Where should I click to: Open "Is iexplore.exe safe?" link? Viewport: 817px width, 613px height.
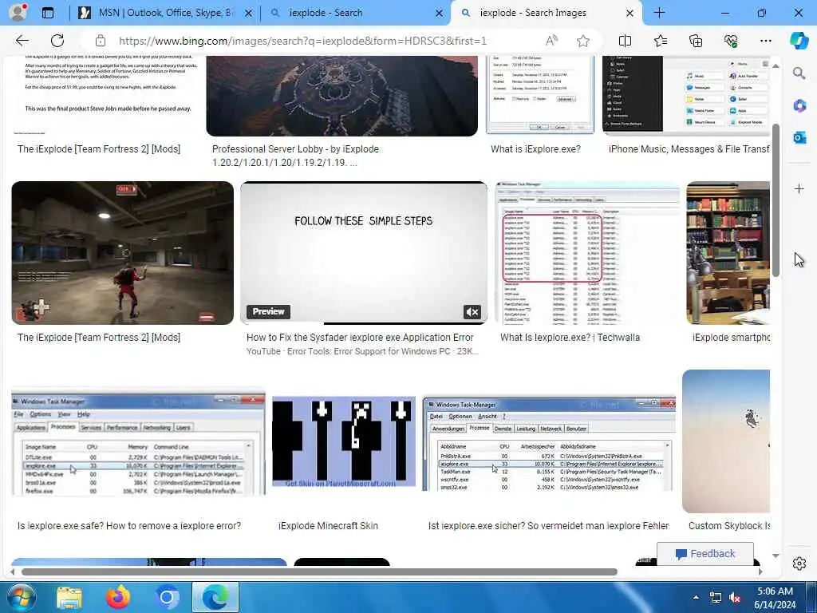click(x=129, y=526)
